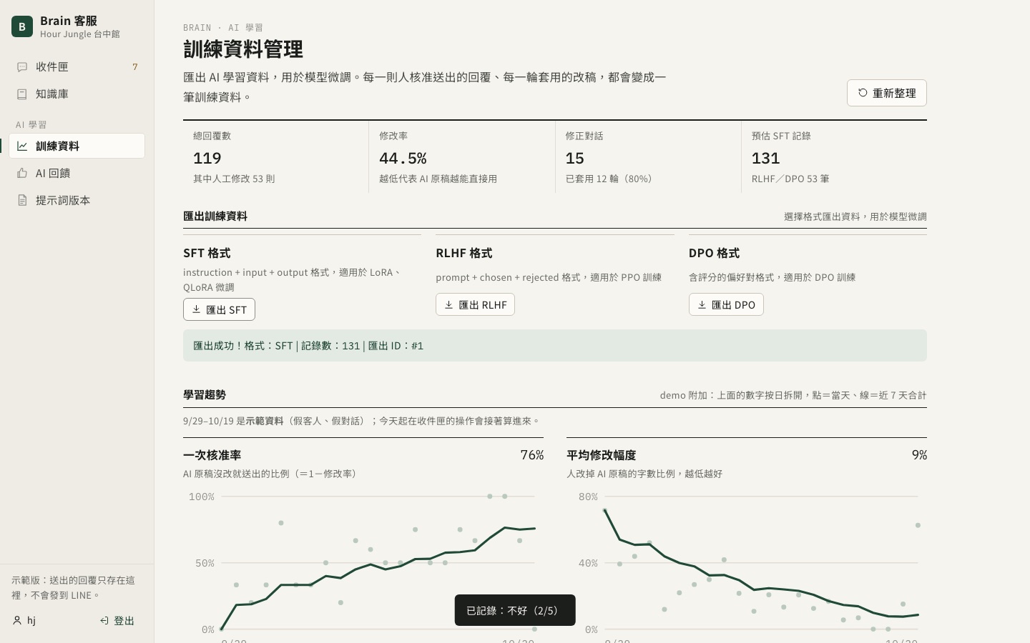Select the 訓練資料 chart icon
This screenshot has width=1030, height=643.
pyautogui.click(x=22, y=146)
